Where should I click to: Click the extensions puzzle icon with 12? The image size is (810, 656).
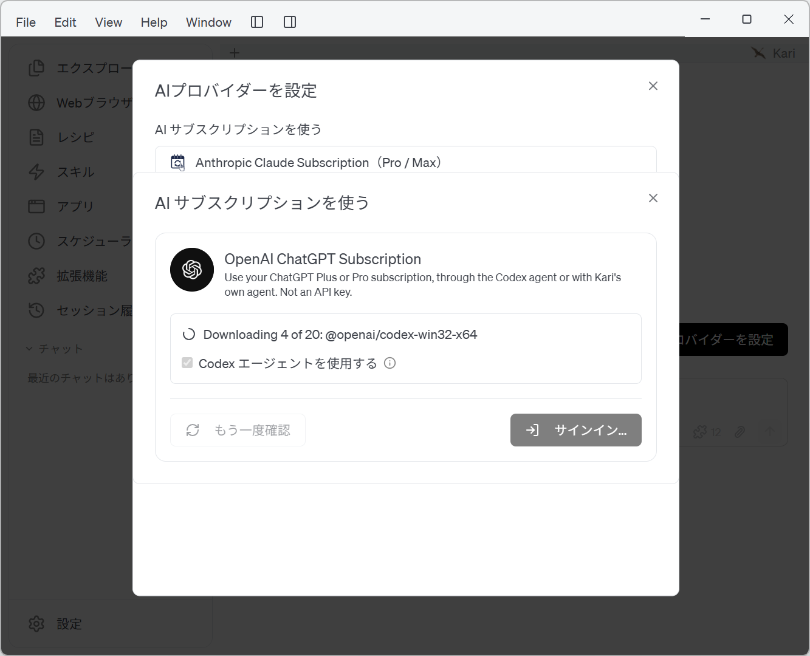click(x=700, y=432)
